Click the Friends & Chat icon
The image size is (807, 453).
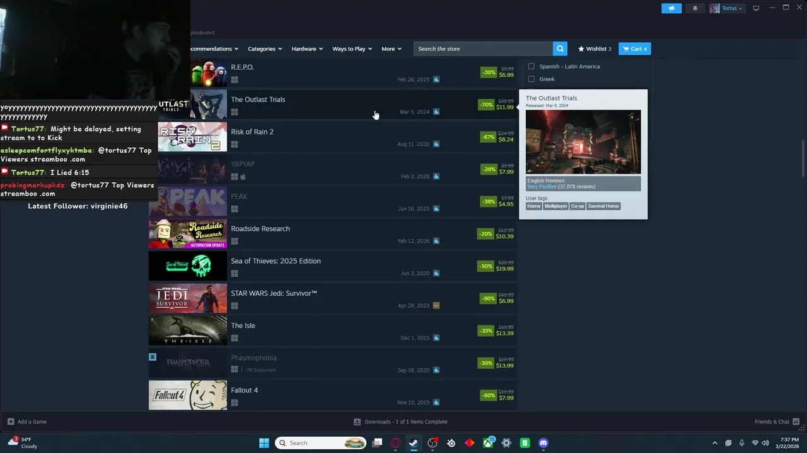[796, 422]
